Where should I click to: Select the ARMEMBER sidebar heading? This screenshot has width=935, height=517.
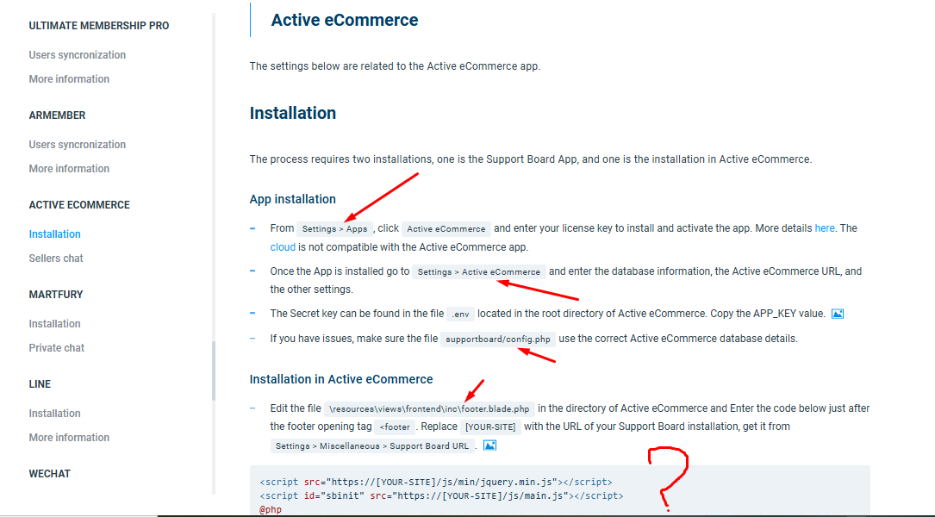(57, 115)
